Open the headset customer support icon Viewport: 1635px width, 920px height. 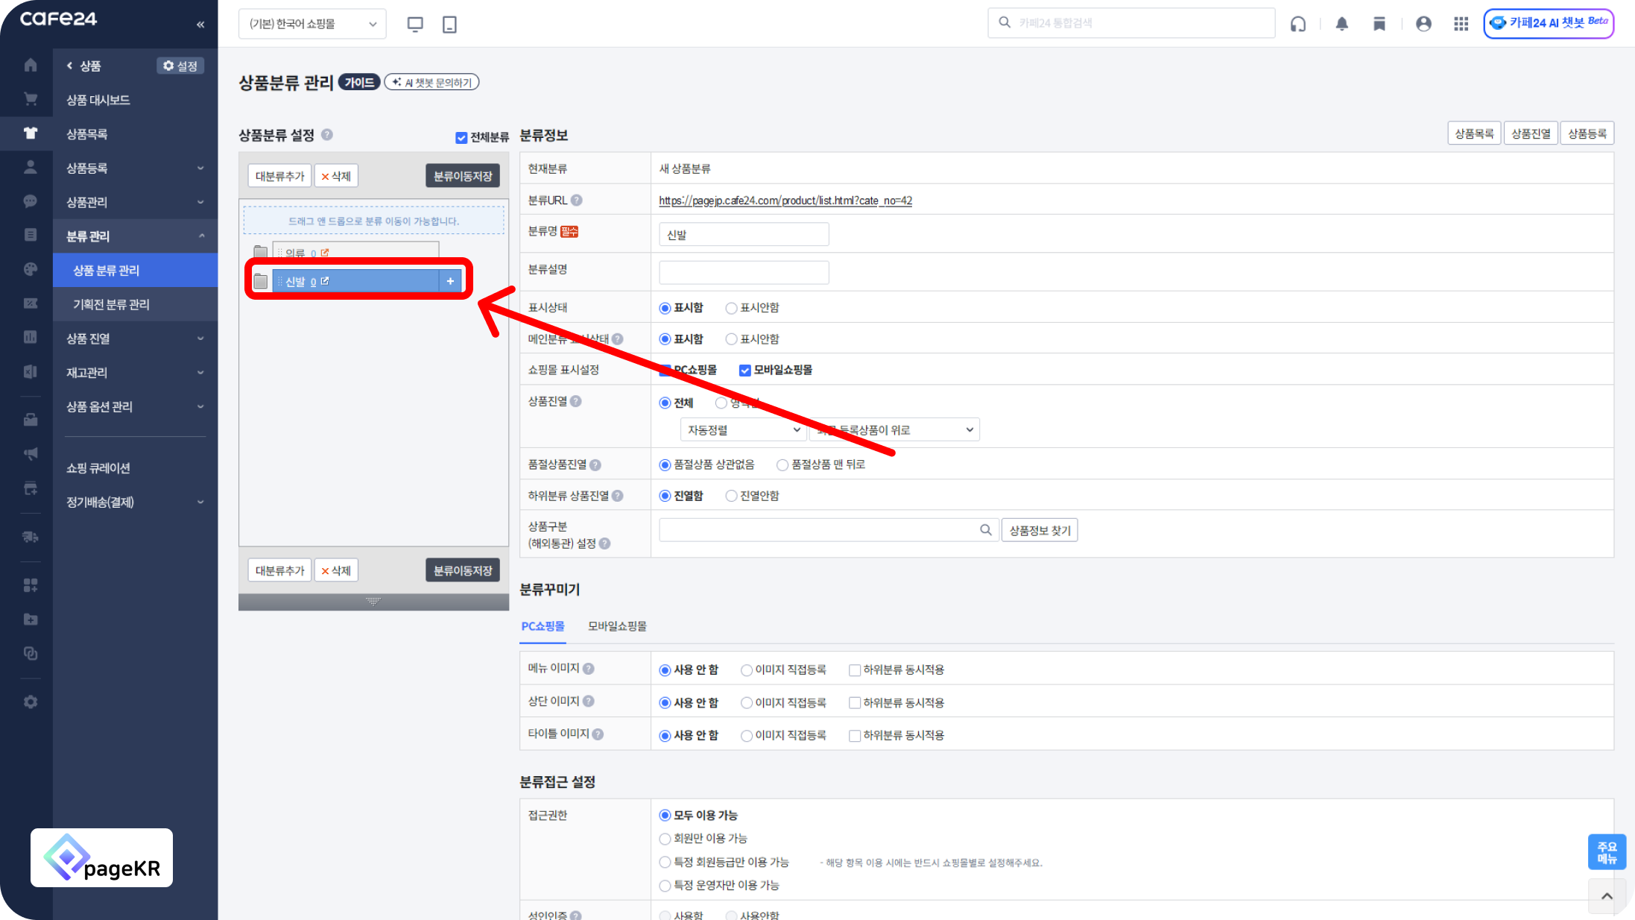[x=1298, y=24]
